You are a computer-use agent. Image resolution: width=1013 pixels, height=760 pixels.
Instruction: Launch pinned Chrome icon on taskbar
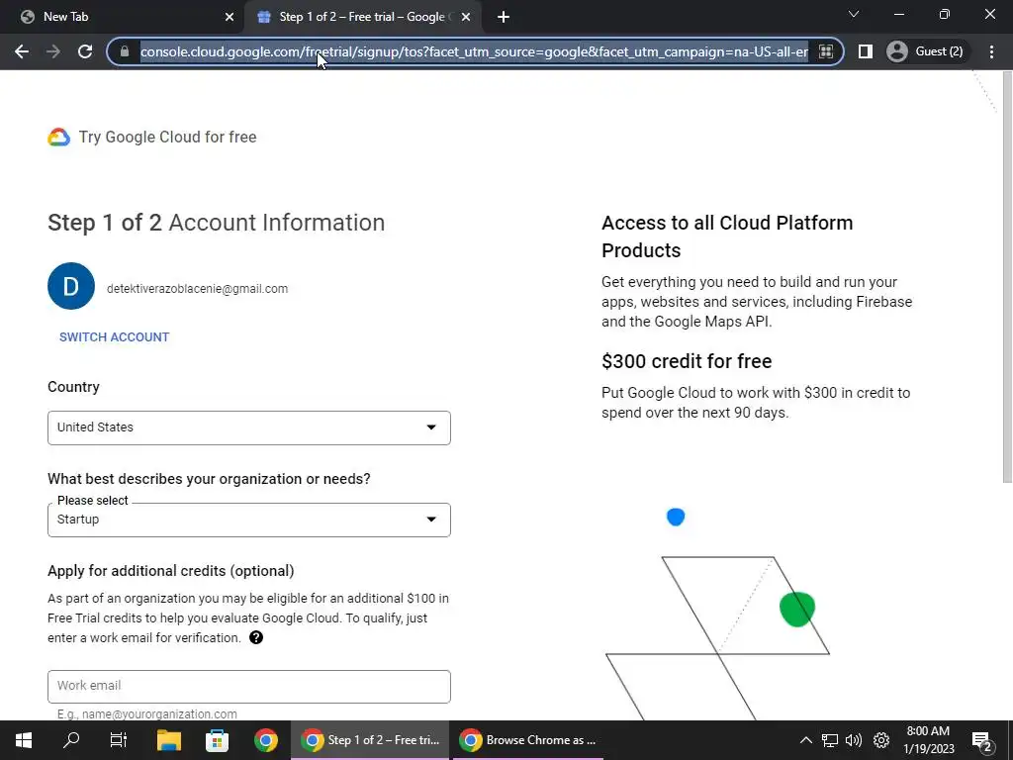coord(265,740)
